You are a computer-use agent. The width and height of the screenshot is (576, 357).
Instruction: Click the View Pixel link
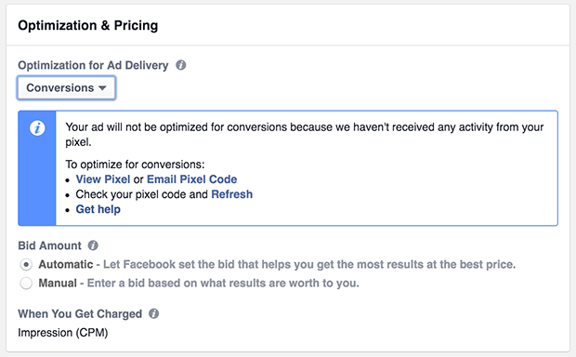click(103, 179)
